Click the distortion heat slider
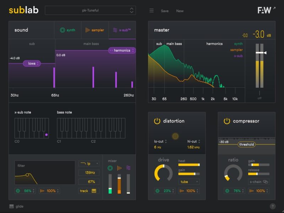Viewport: 284px width, 213px height. pos(189,165)
